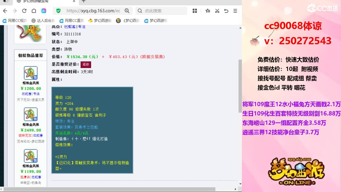Open a new browser tab
Viewport: 341px width, 192px height.
pyautogui.click(x=84, y=1)
